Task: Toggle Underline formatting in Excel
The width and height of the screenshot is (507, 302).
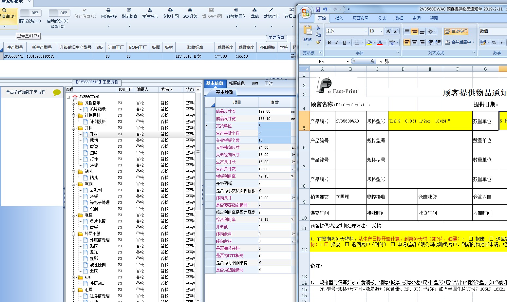Action: point(344,43)
